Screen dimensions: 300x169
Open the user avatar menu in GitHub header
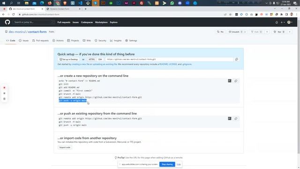coord(290,22)
